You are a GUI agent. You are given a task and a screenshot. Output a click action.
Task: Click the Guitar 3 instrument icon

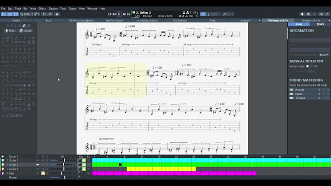click(x=3, y=169)
